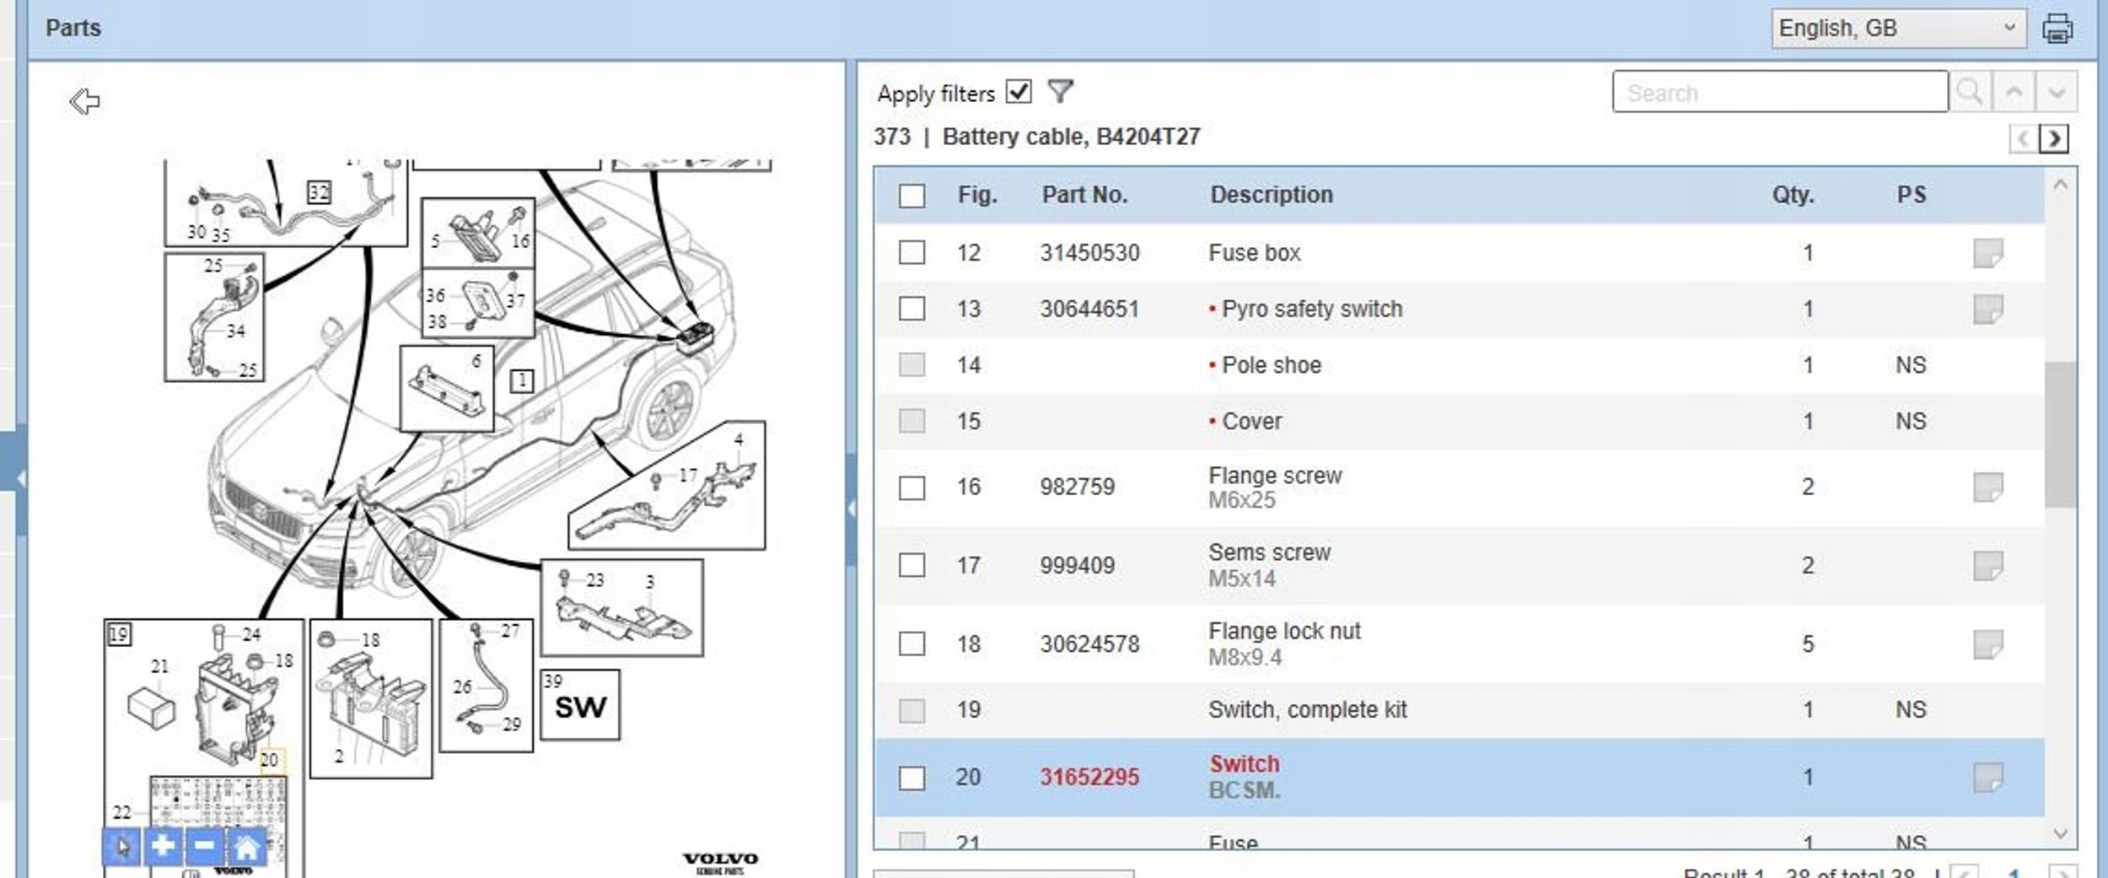Zoom out of the diagram
The height and width of the screenshot is (878, 2108).
pyautogui.click(x=205, y=846)
